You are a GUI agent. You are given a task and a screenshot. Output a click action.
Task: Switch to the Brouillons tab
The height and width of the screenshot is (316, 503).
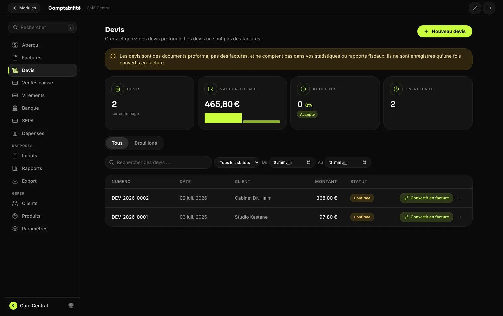[x=146, y=143]
